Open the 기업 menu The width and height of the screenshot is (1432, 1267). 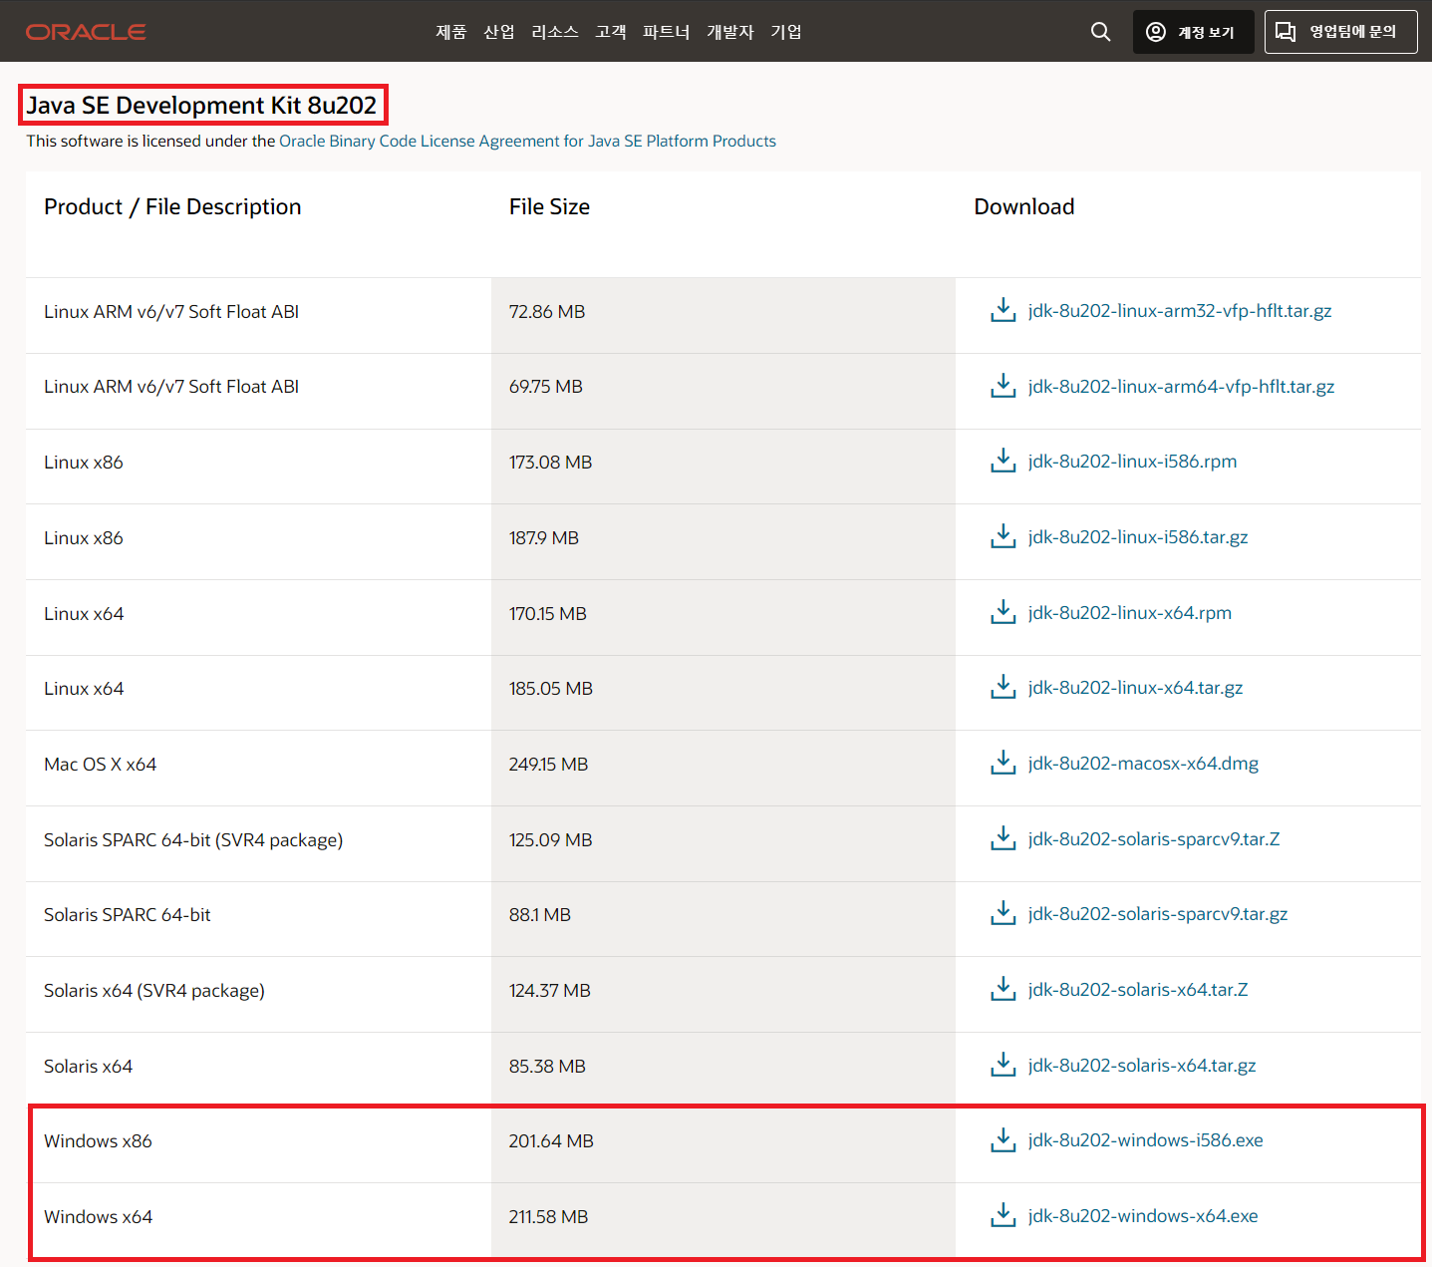[786, 32]
